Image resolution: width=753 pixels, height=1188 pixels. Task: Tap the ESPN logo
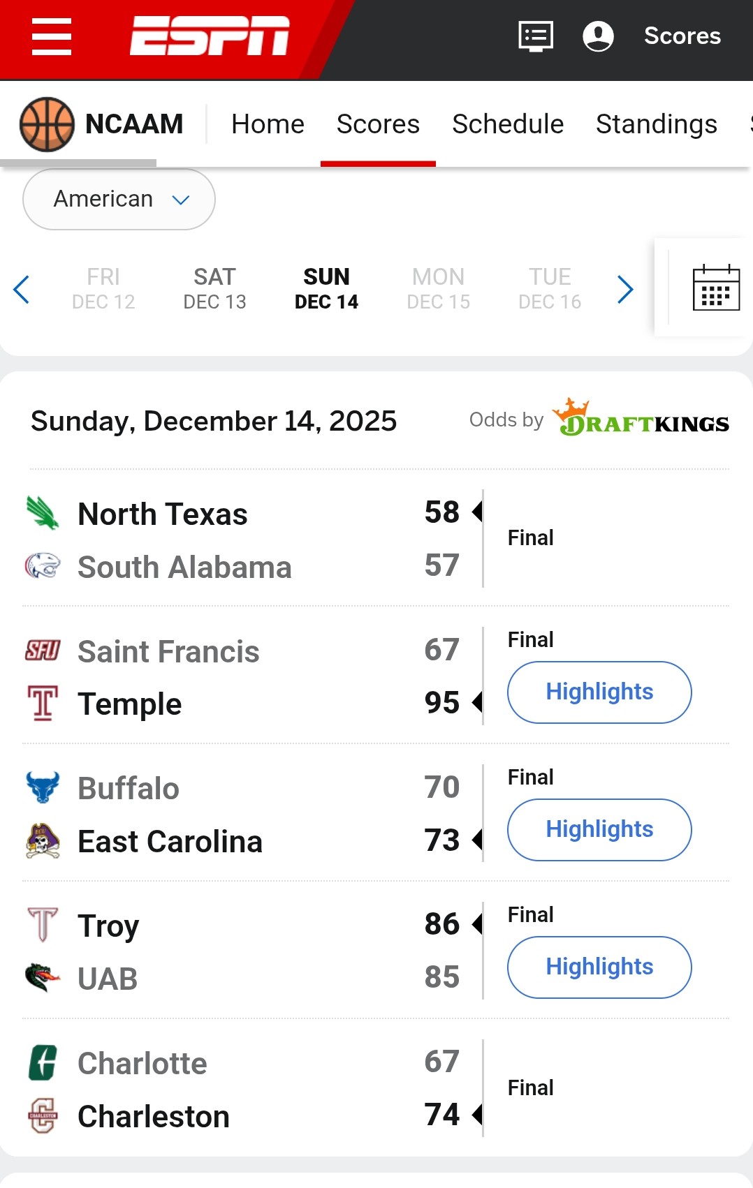[210, 36]
